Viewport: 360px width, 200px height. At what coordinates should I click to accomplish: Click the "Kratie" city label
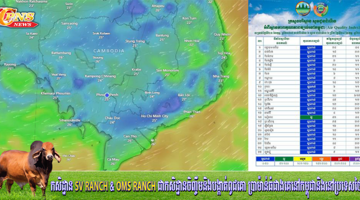click(136, 70)
